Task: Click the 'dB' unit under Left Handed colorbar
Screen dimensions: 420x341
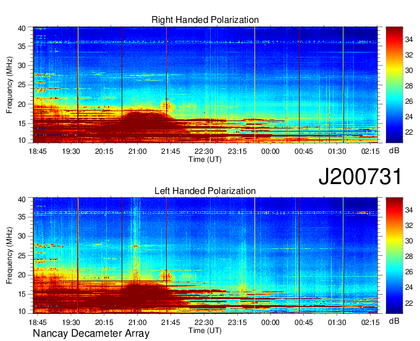Action: pos(394,321)
